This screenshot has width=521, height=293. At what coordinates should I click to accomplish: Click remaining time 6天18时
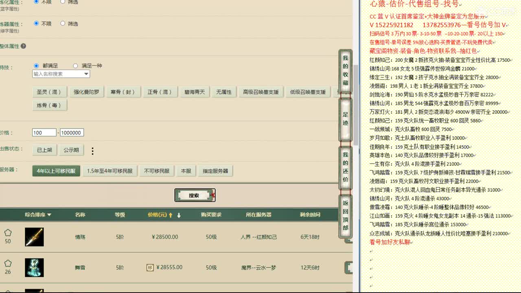coord(310,237)
